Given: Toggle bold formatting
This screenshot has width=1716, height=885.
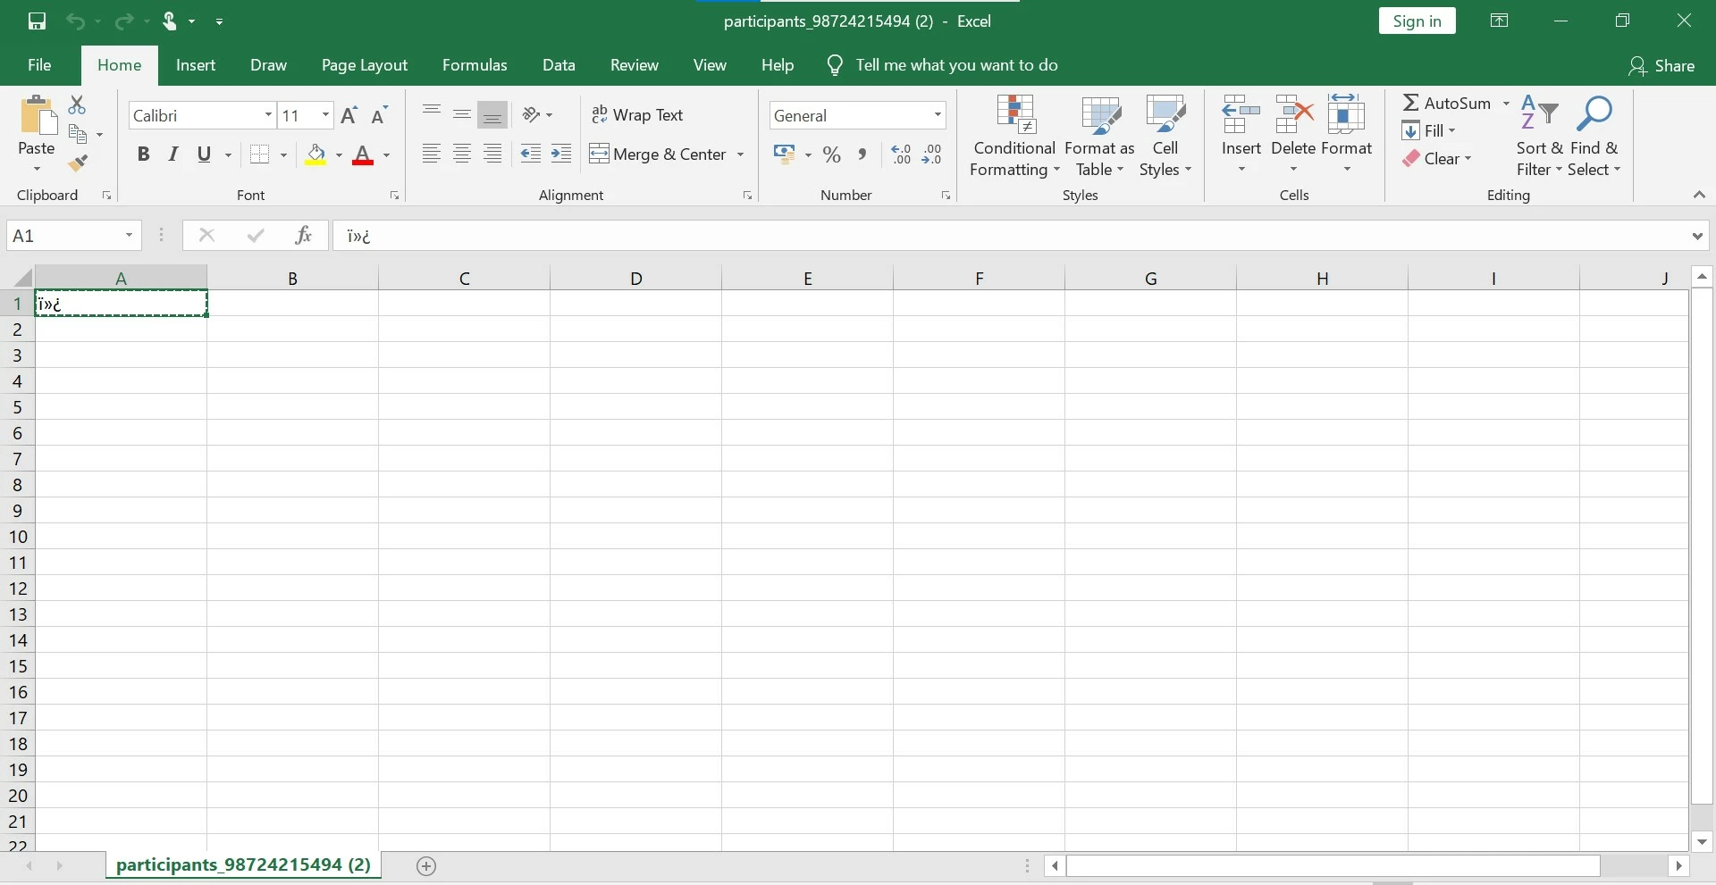Looking at the screenshot, I should coord(143,154).
